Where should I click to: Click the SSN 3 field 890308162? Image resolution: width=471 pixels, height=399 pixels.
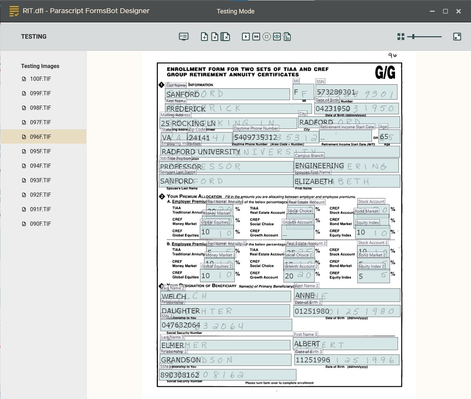[x=228, y=375]
